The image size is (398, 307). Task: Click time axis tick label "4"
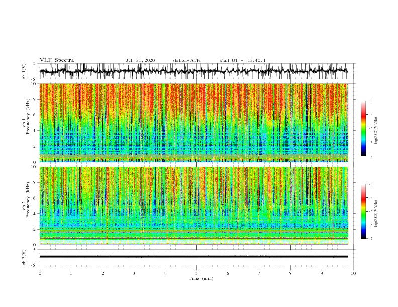(165, 273)
